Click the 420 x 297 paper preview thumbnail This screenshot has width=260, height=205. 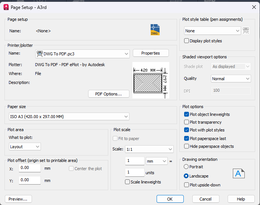151,80
